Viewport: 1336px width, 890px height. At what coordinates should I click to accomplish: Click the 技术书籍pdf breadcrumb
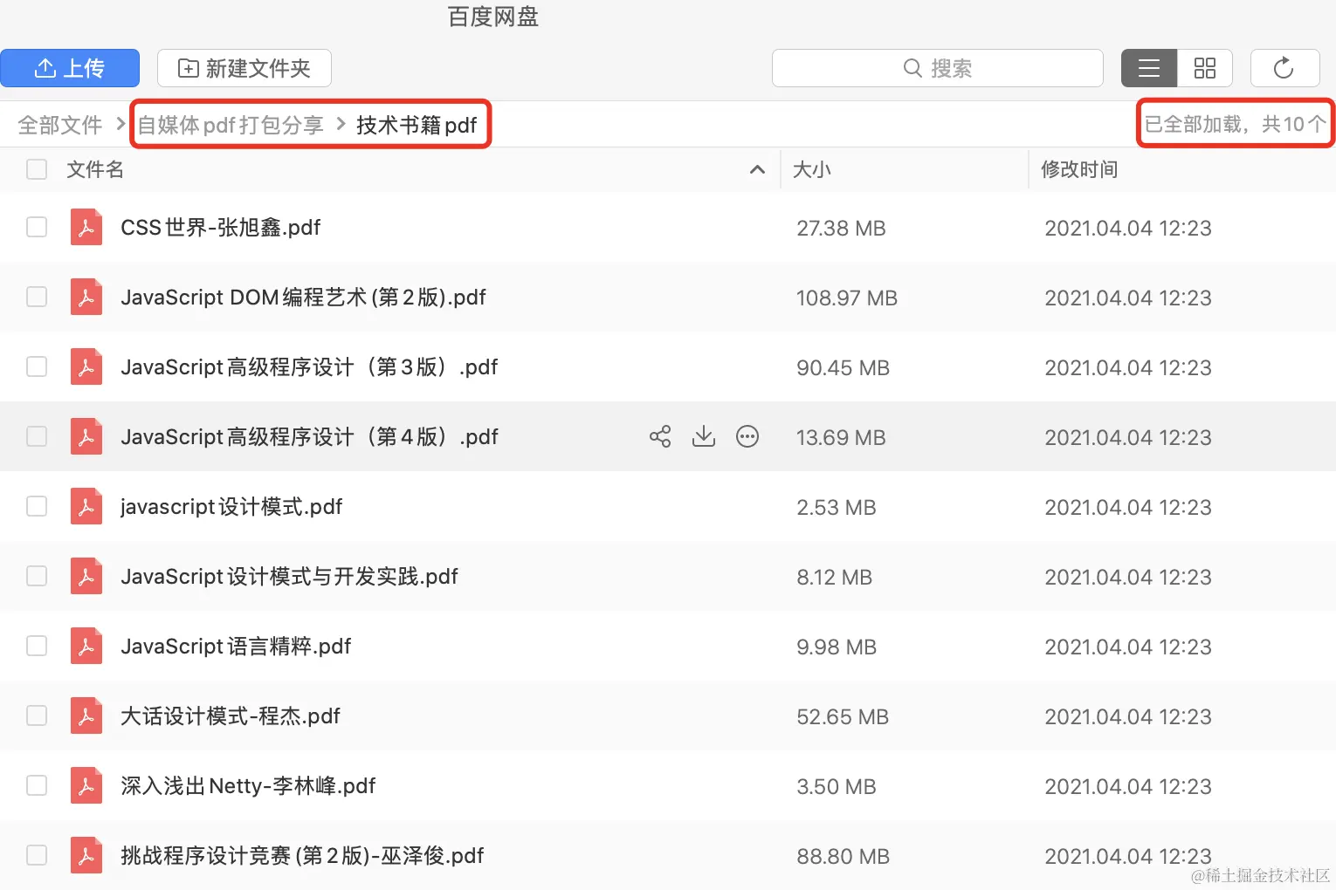pos(417,125)
